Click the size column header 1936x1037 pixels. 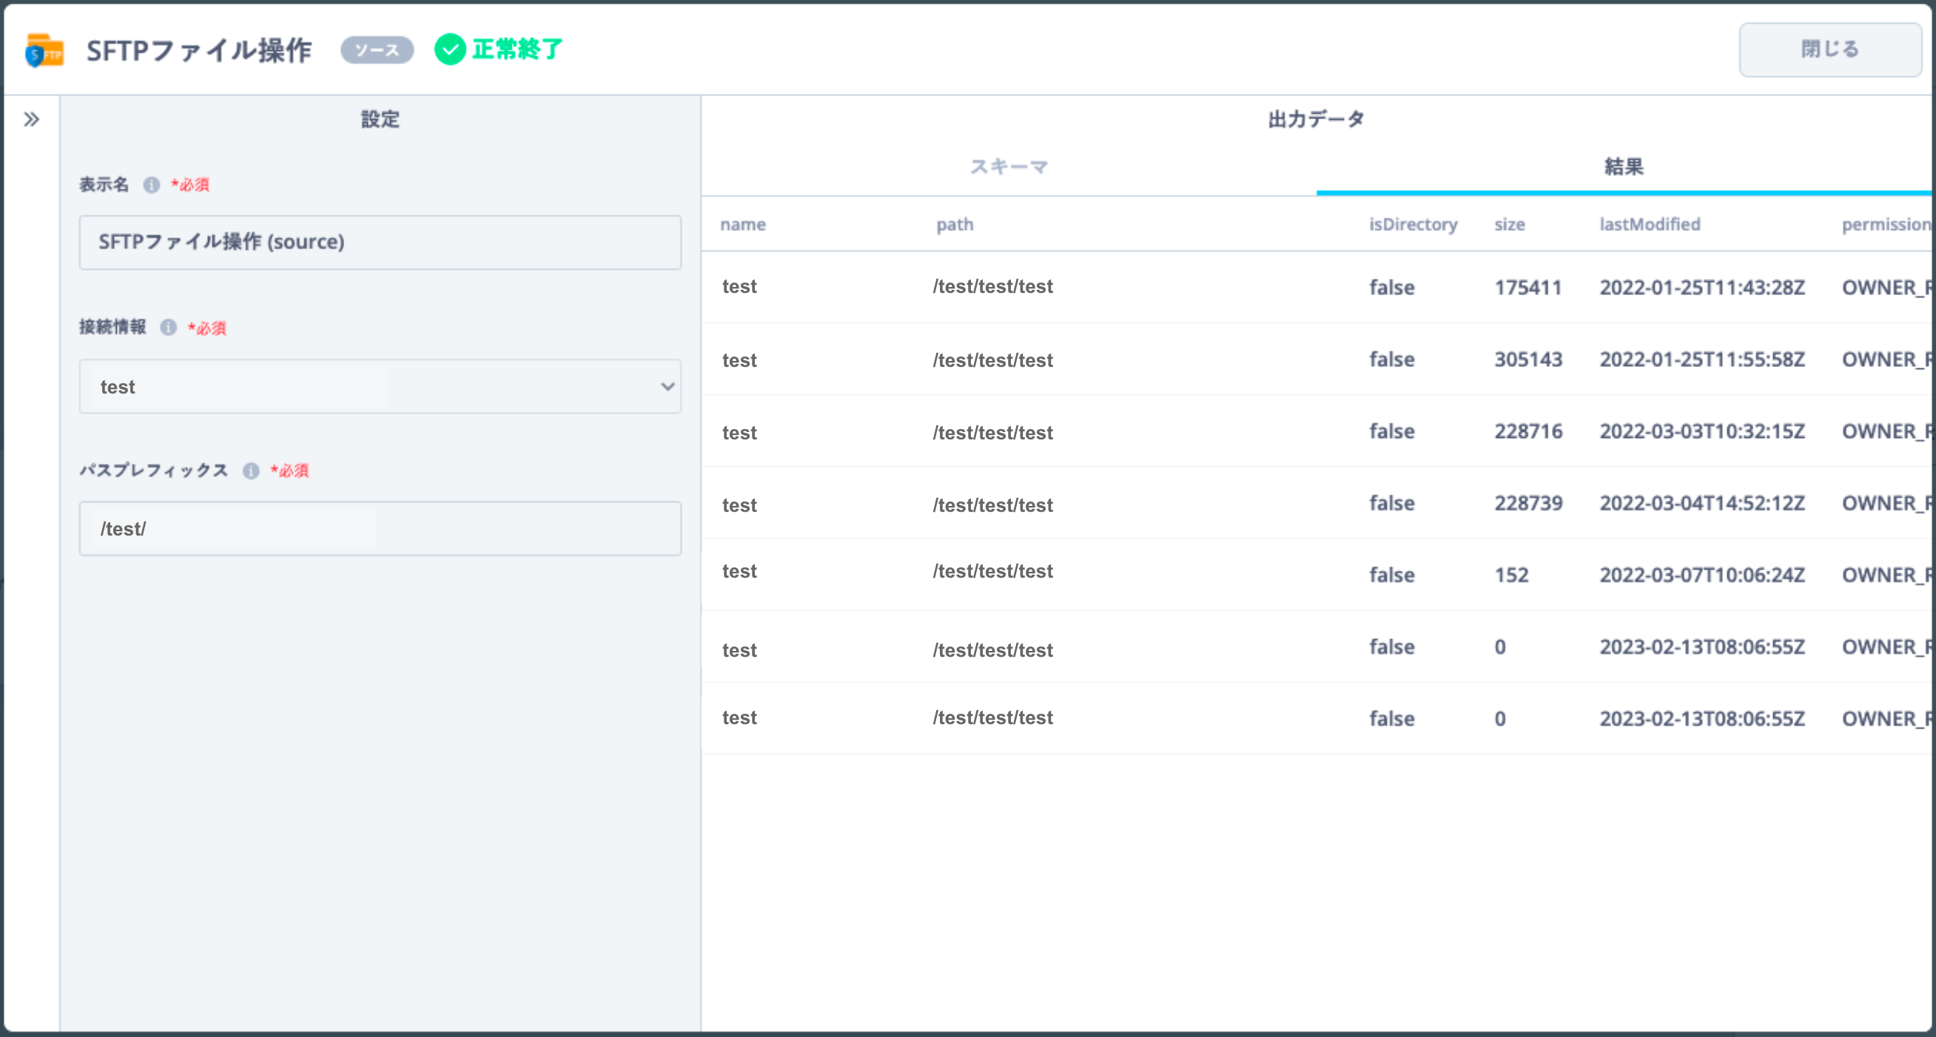(1509, 225)
